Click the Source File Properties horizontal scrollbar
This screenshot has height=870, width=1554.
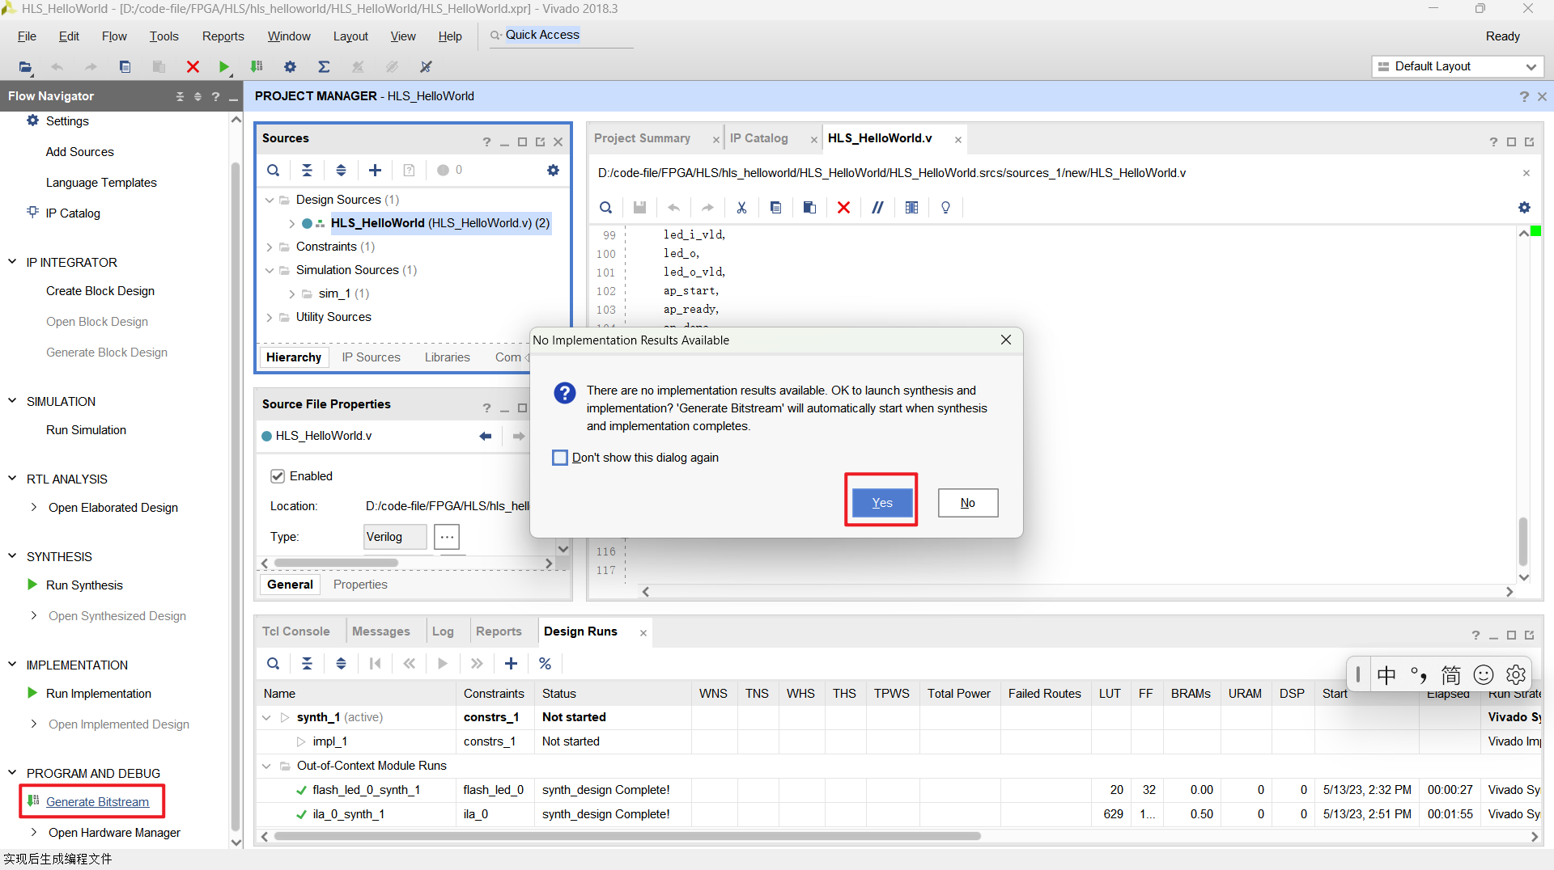[336, 563]
